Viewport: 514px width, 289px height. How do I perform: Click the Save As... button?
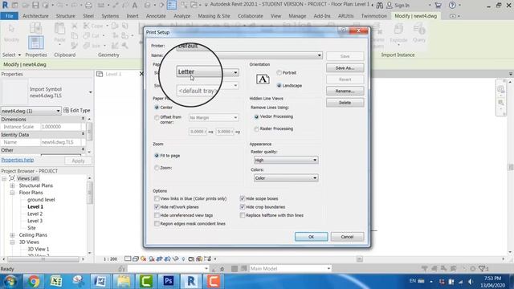(345, 67)
